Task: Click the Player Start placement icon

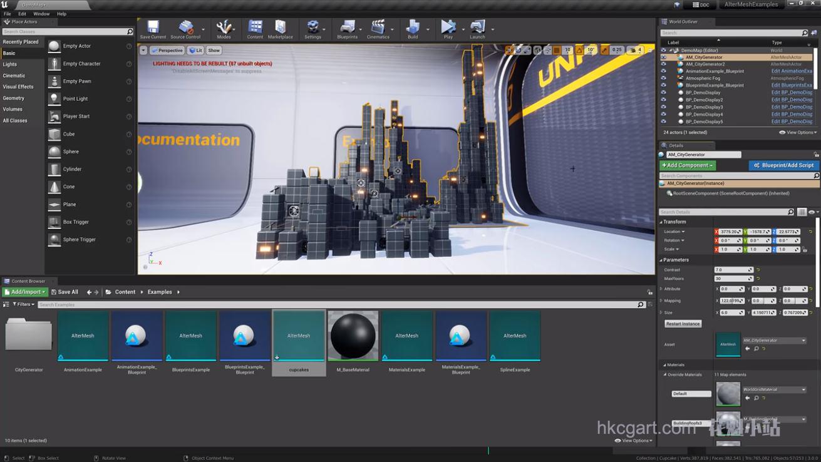Action: [54, 116]
